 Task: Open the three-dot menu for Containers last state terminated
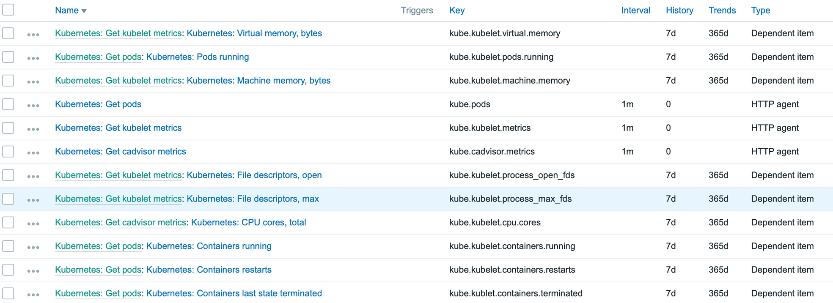pyautogui.click(x=33, y=295)
